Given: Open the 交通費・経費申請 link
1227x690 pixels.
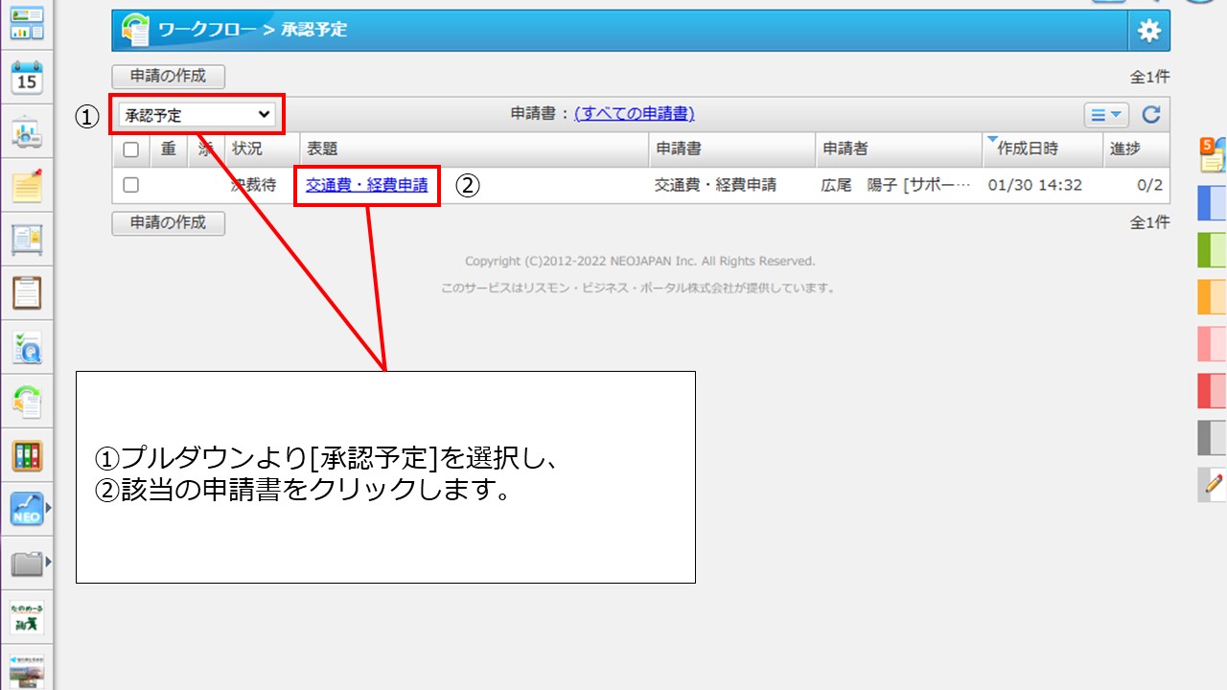Looking at the screenshot, I should tap(366, 185).
